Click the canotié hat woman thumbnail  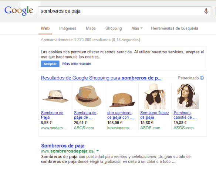(188, 96)
